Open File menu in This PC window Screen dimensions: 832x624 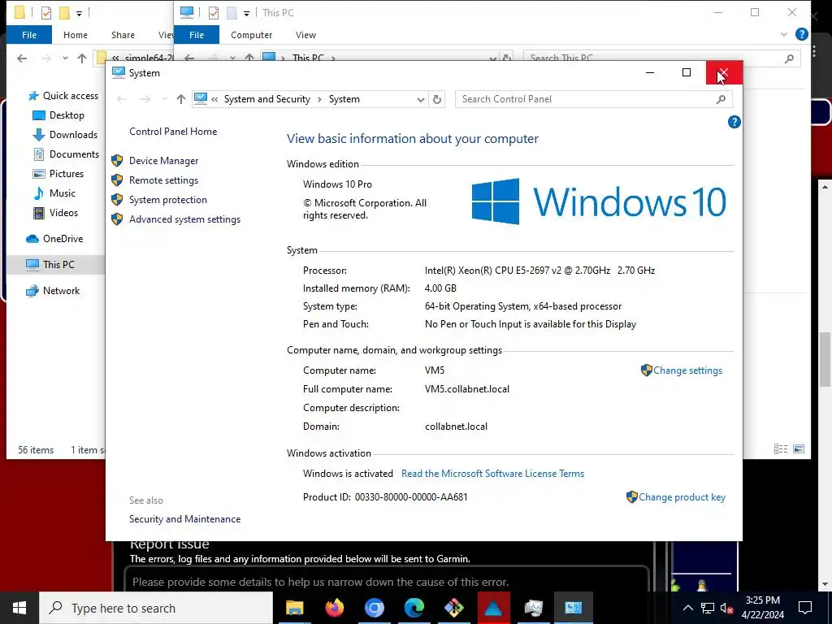click(197, 35)
